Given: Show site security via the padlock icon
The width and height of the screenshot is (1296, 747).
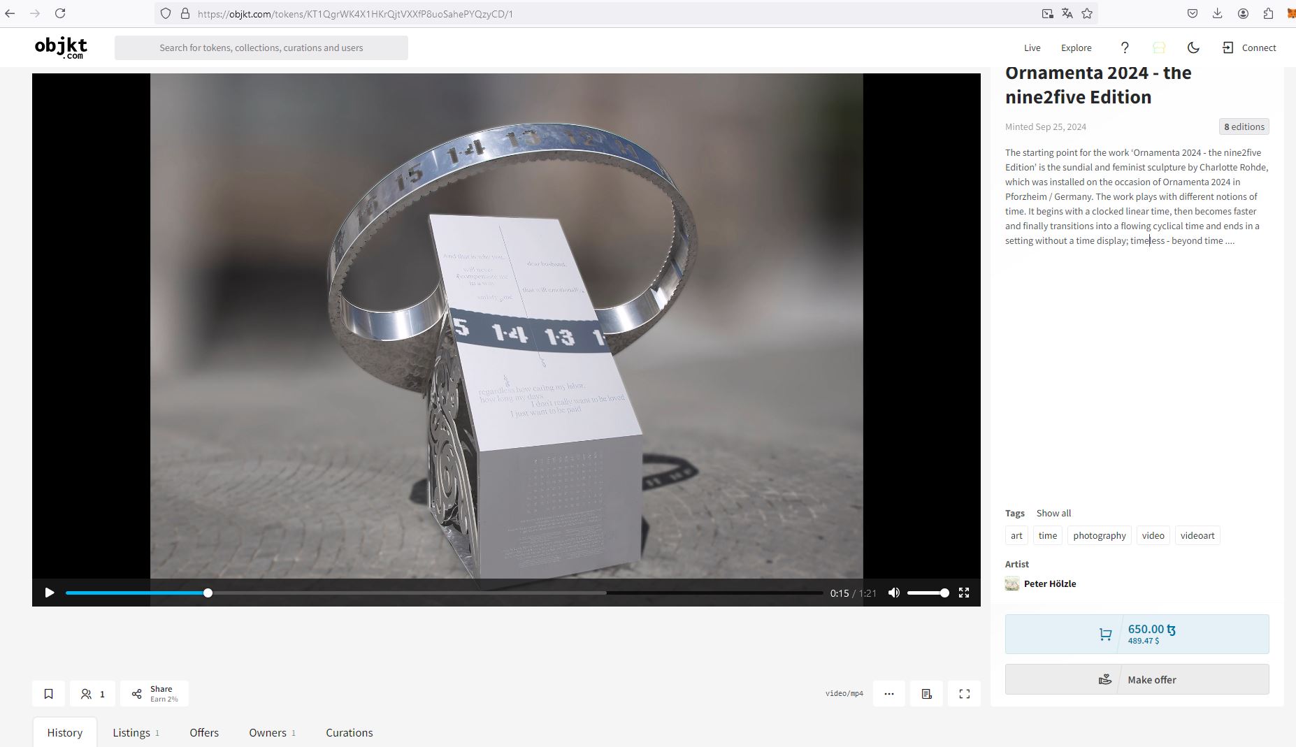Looking at the screenshot, I should (185, 13).
